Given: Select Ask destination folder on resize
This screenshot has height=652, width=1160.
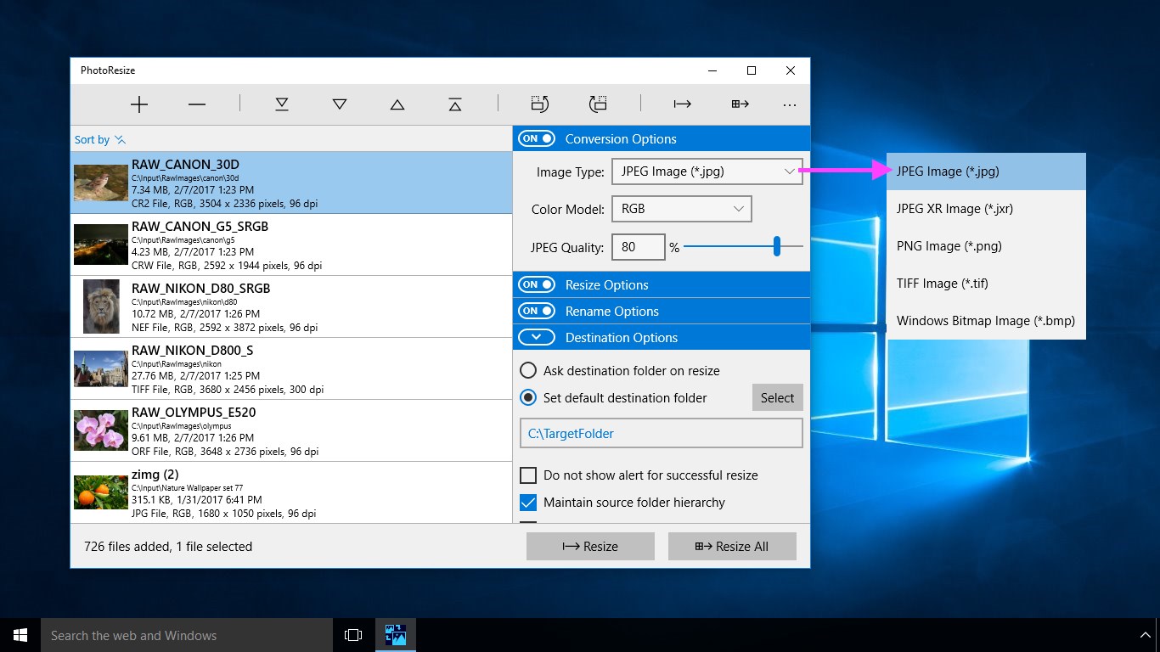Looking at the screenshot, I should (528, 371).
